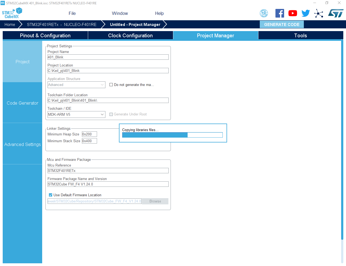Click the vertical scrollbar on the right

pyautogui.click(x=342, y=140)
